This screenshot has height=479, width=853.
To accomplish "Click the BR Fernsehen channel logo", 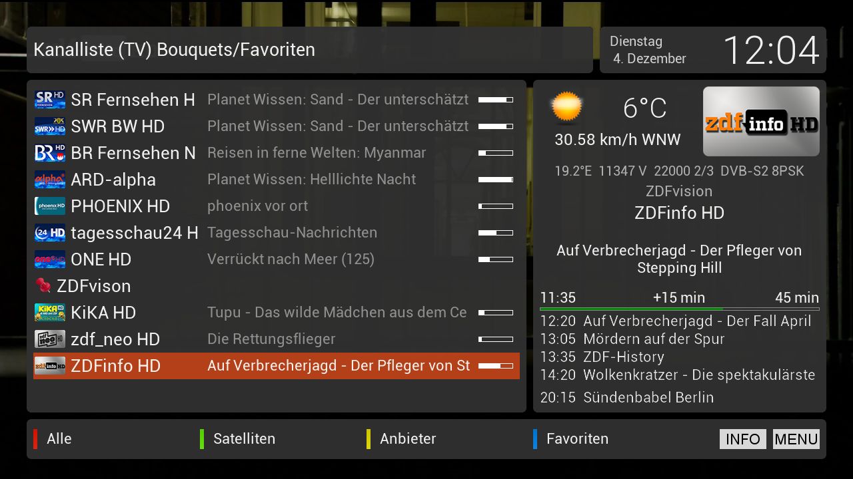I will [50, 153].
